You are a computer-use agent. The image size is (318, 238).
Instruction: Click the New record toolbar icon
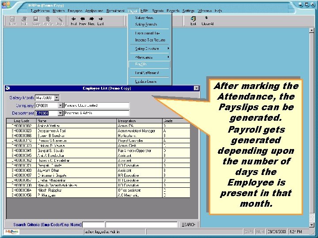pos(12,21)
